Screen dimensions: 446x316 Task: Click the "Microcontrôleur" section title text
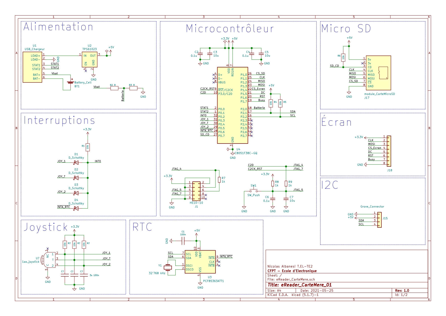pyautogui.click(x=230, y=28)
